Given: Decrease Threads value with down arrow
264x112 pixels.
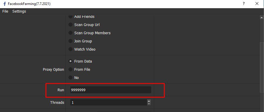Looking at the screenshot, I should (149, 104).
